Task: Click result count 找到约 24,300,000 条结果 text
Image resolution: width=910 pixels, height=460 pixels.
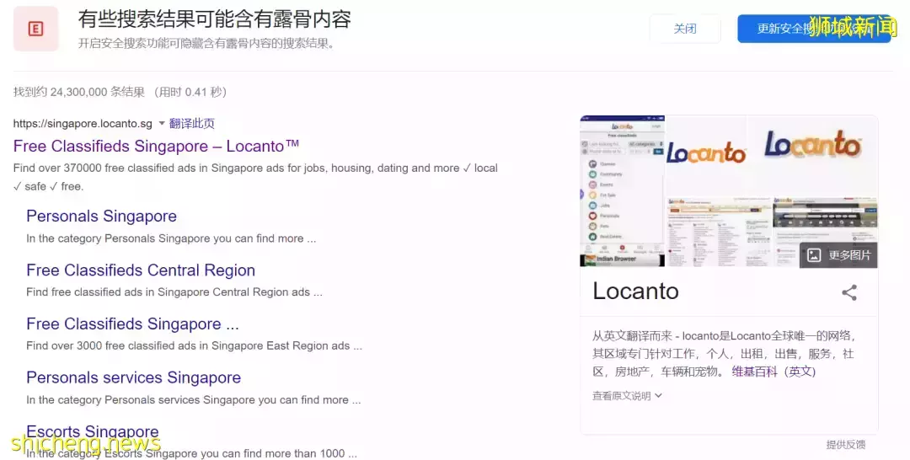Action: (79, 92)
